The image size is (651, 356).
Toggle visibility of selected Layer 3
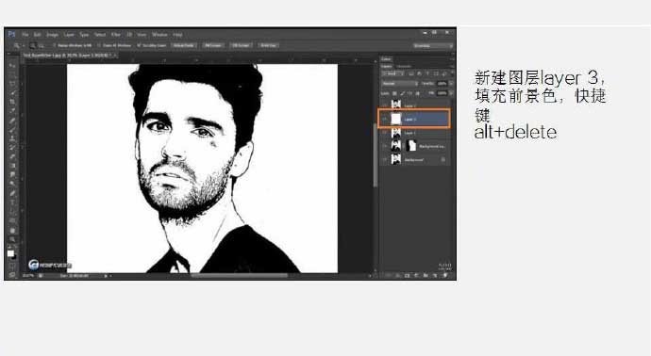pyautogui.click(x=384, y=120)
